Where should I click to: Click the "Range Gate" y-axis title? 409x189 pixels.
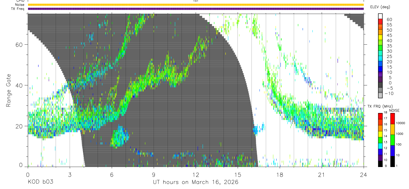pyautogui.click(x=9, y=90)
